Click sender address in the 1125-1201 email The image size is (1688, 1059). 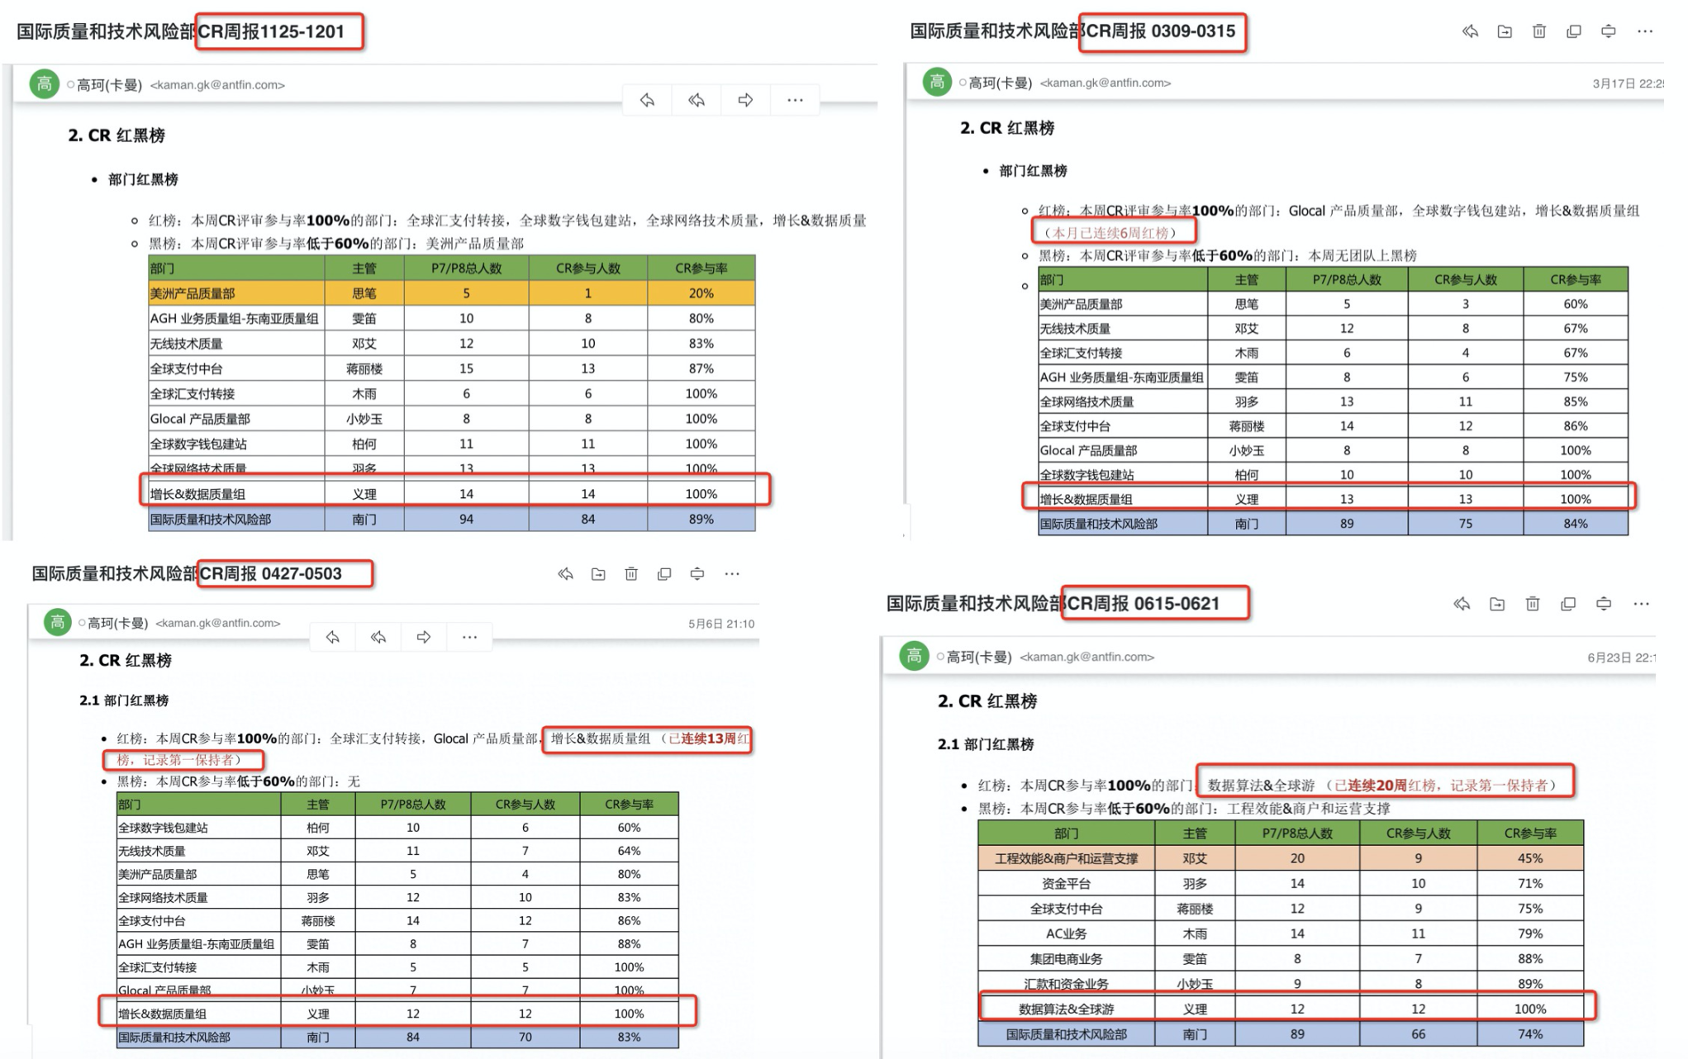pos(217,85)
